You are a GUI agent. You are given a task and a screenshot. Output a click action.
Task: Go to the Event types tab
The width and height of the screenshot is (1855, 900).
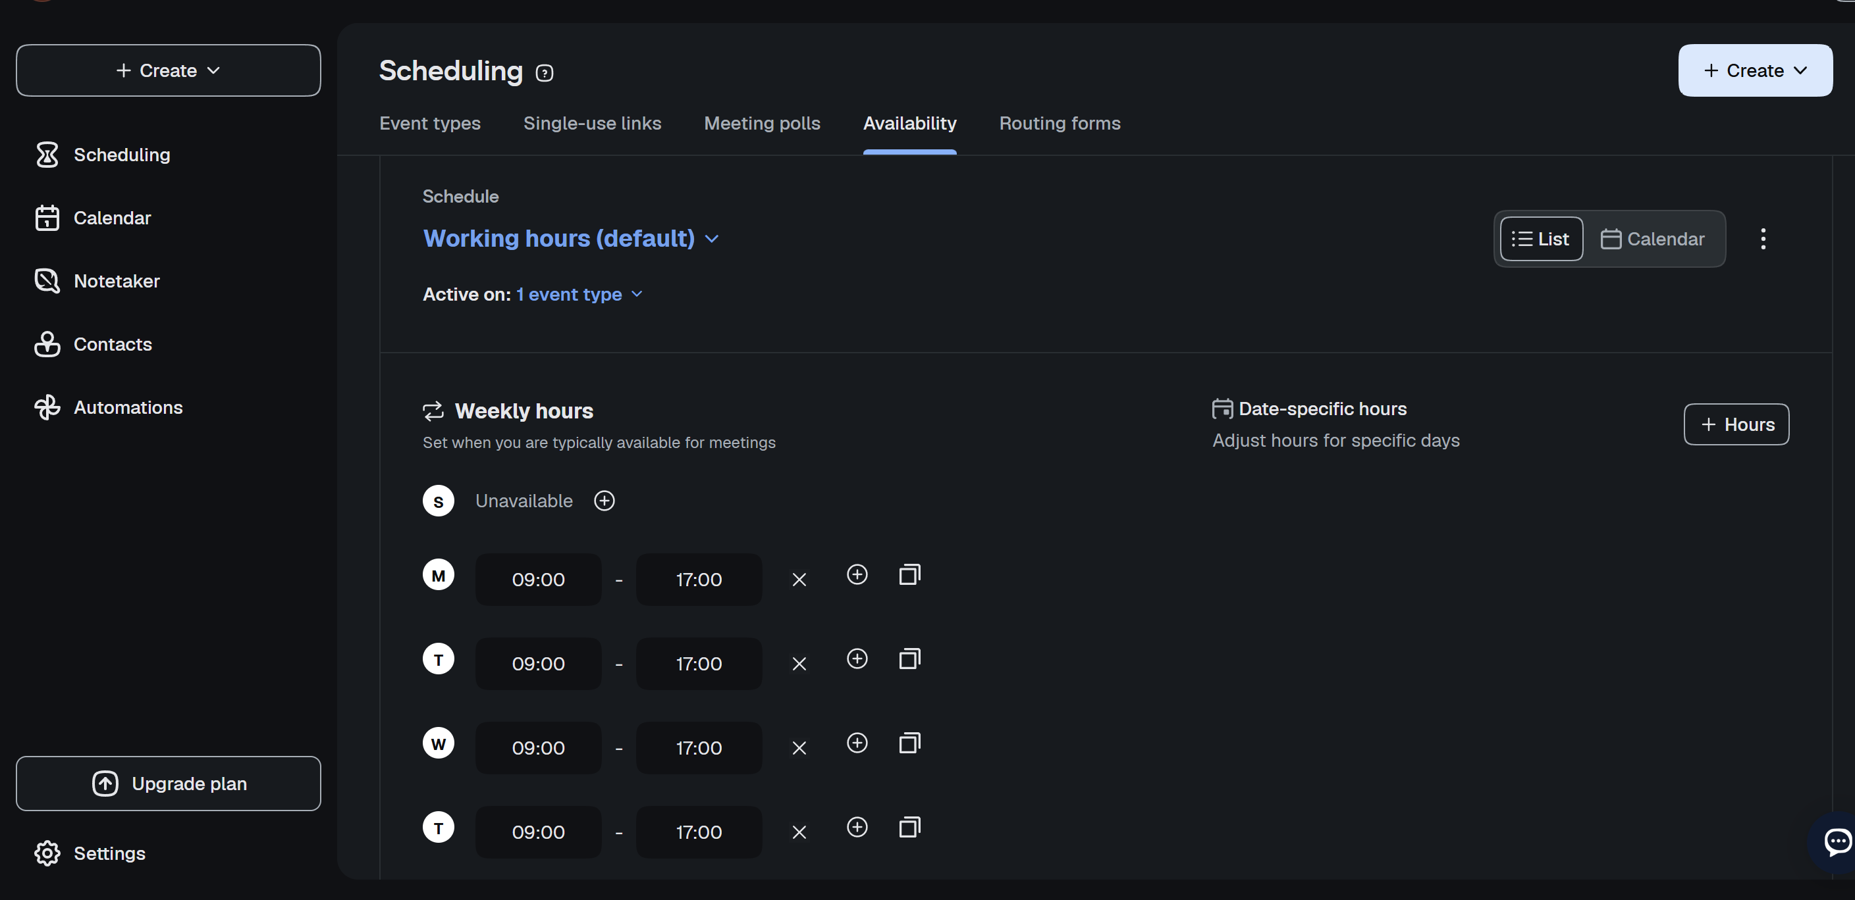[430, 123]
